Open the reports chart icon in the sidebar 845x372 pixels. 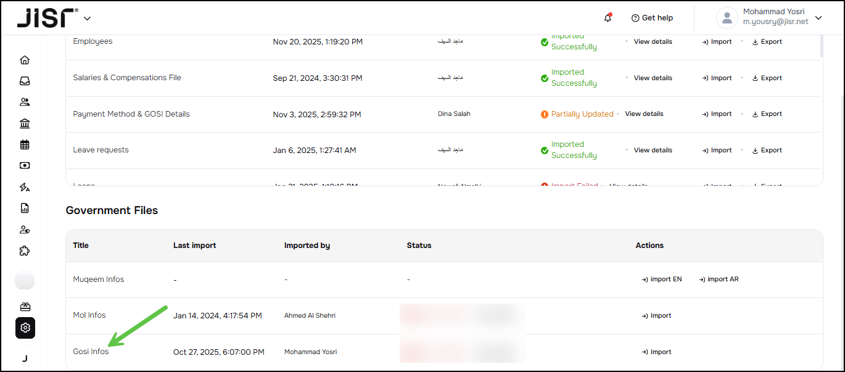pyautogui.click(x=25, y=209)
